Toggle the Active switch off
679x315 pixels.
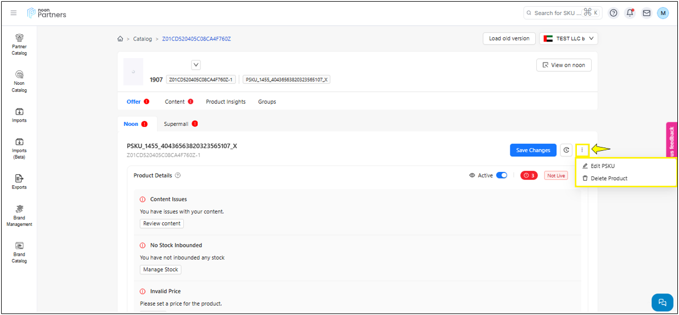[501, 175]
